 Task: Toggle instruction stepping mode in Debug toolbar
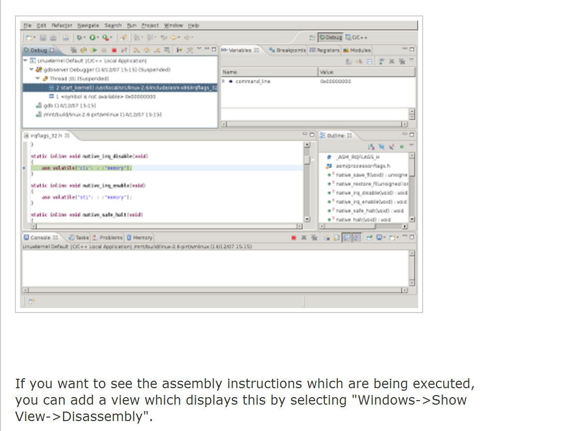pos(180,50)
